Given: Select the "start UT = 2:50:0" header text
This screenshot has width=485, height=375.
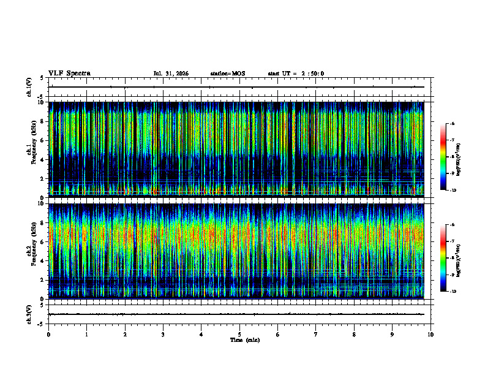Looking at the screenshot, I should coord(296,74).
